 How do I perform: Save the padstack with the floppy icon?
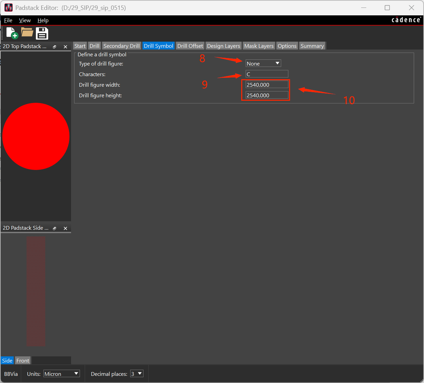tap(42, 33)
